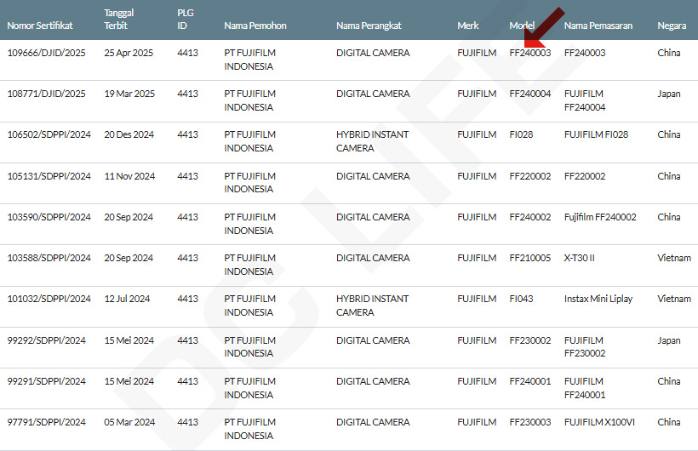Click marketing name FUJIFILM FI028

(596, 134)
